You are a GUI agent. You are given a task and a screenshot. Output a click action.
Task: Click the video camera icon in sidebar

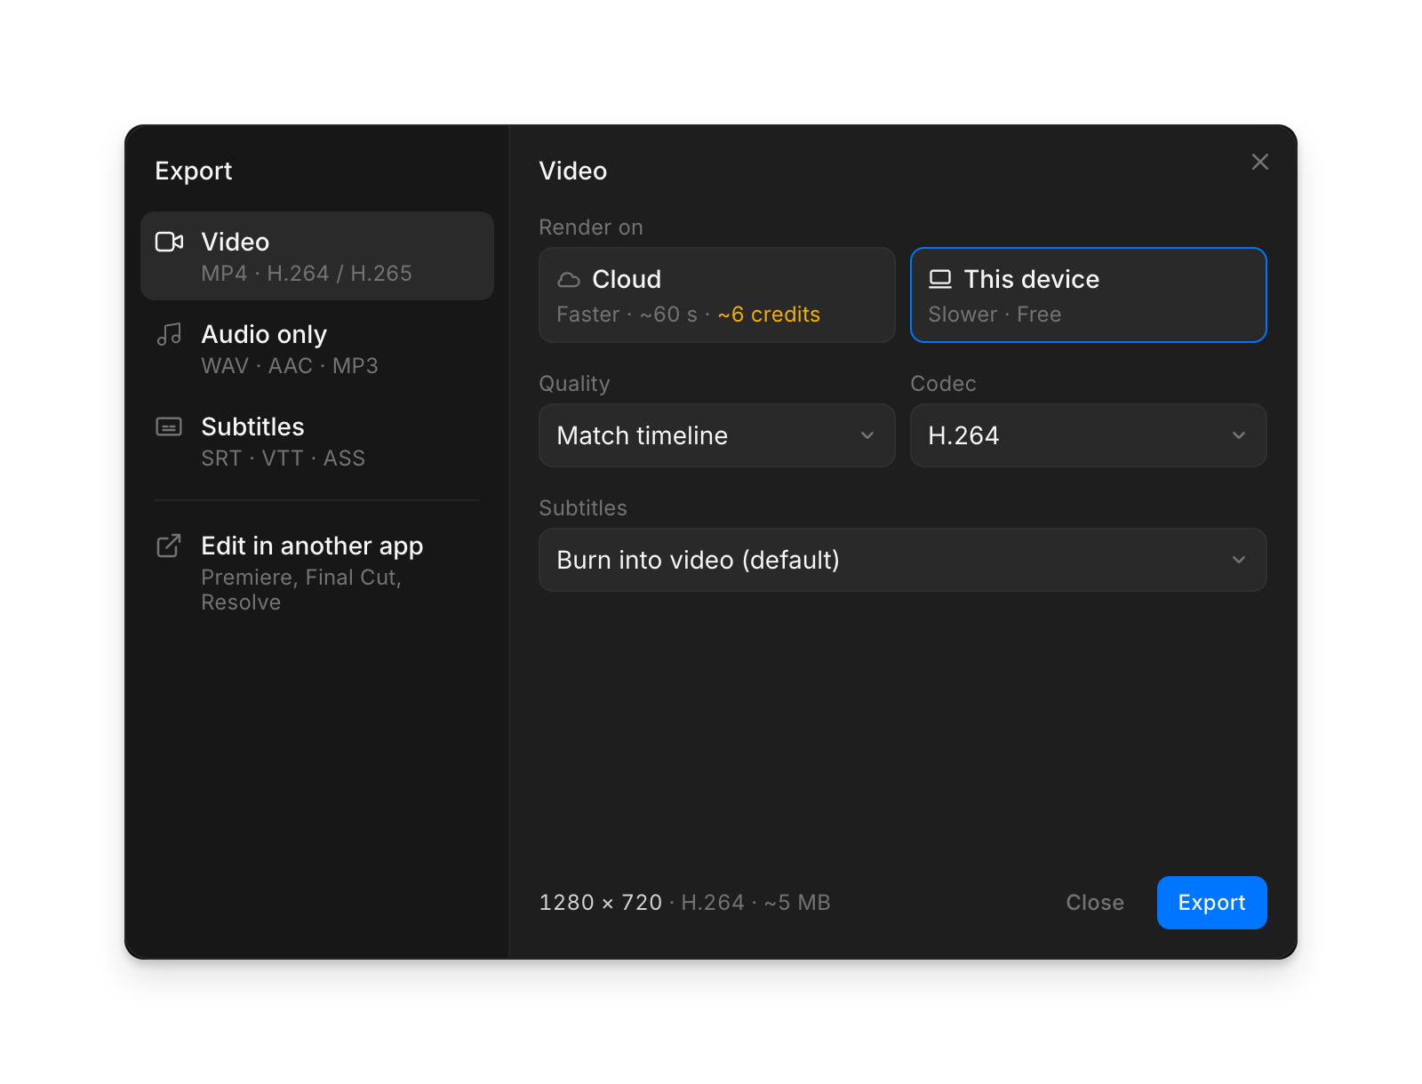click(169, 242)
